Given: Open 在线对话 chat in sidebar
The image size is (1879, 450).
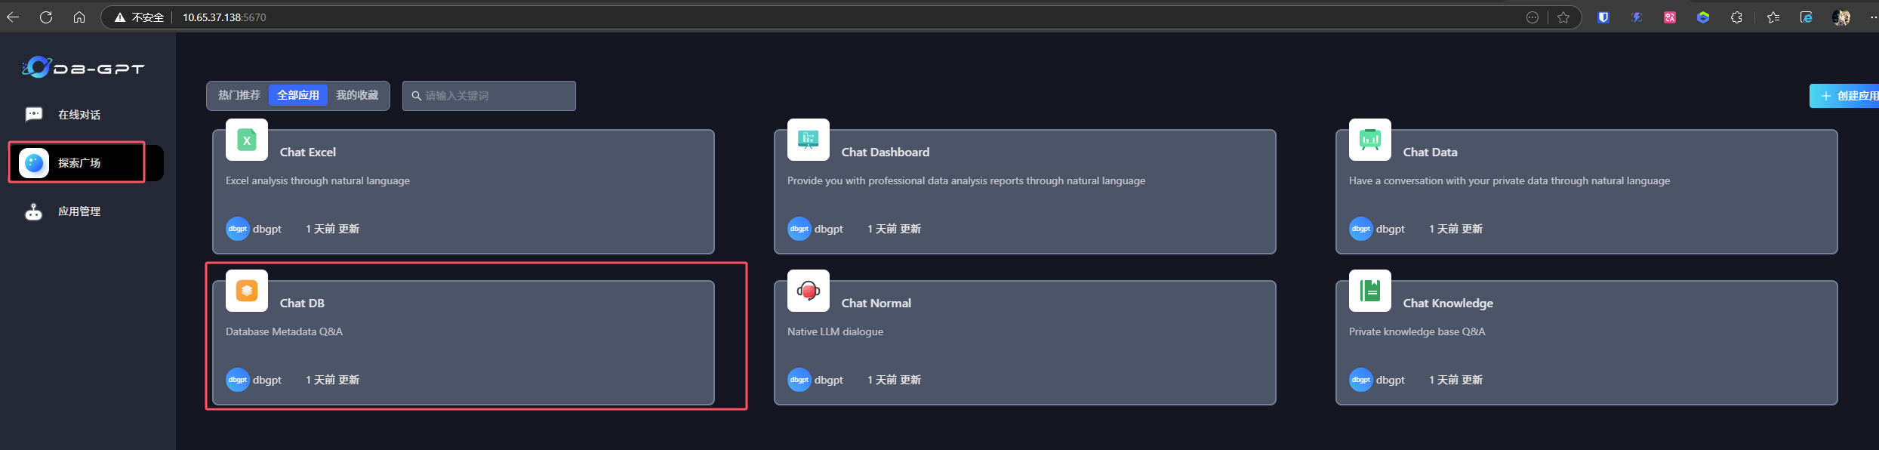Looking at the screenshot, I should [x=79, y=115].
